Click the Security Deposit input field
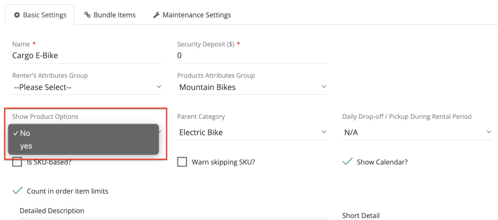Viewport: 498px width, 220px height. (252, 55)
